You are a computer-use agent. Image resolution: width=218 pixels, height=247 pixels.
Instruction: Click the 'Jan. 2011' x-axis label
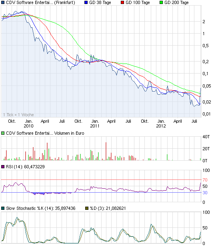click(95, 124)
